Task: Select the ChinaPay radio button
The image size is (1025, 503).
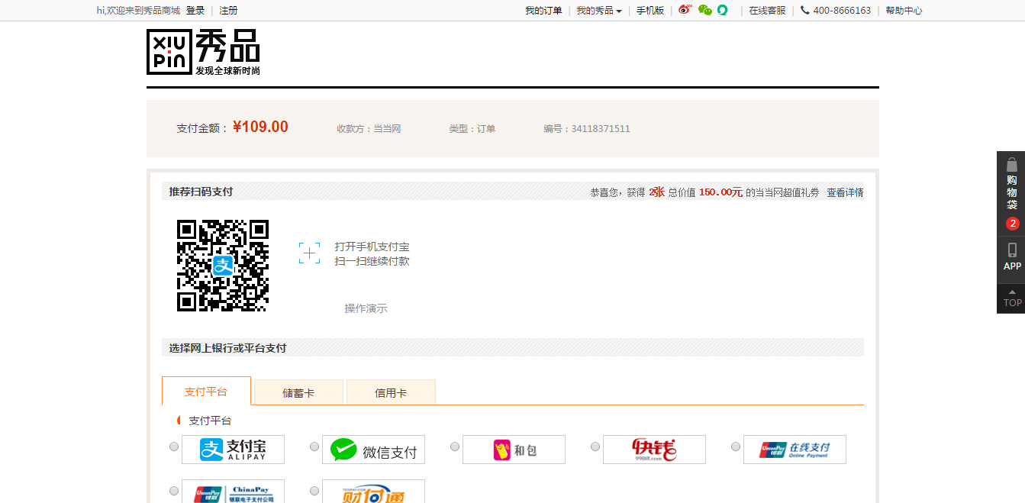Action: tap(174, 491)
